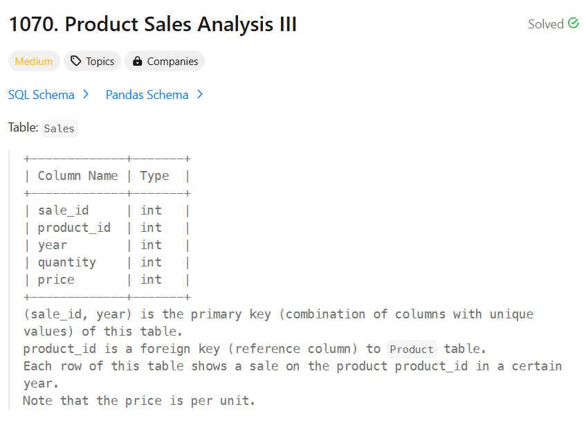Click the "Sales" table name code tag
The width and height of the screenshot is (586, 425).
pos(59,128)
